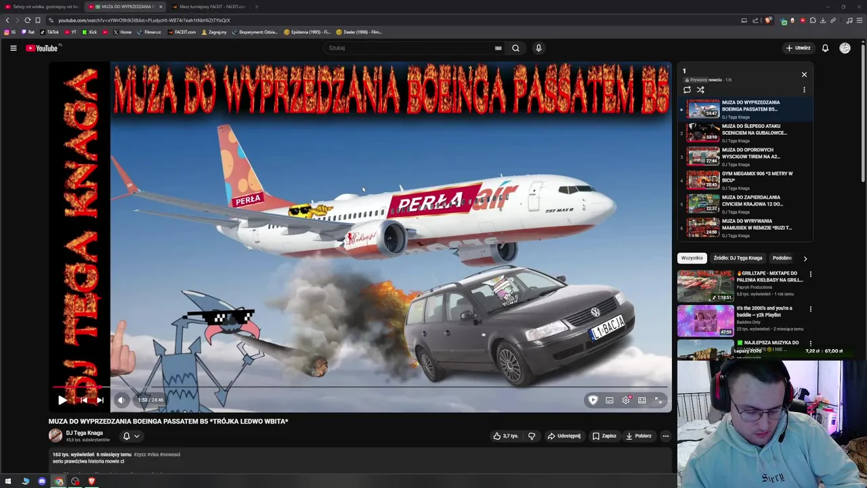The height and width of the screenshot is (488, 867).
Task: Click the Pobierz download button
Action: pos(639,436)
